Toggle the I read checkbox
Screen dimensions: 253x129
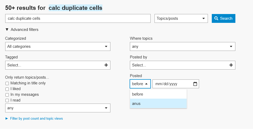pyautogui.click(x=7, y=100)
